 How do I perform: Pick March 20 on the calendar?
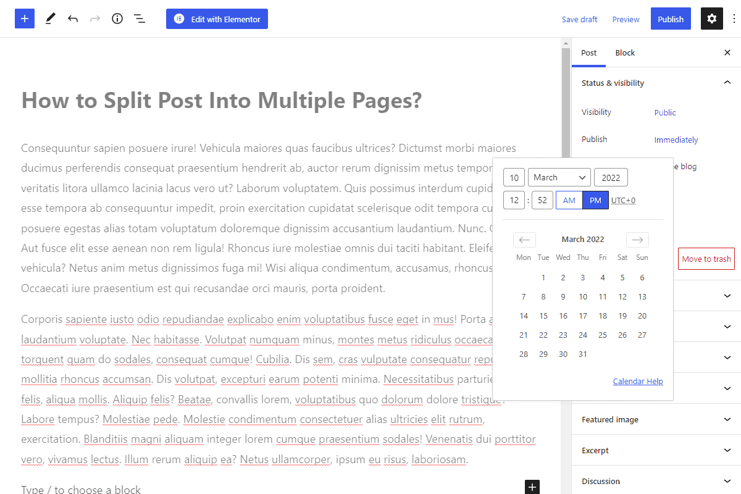click(642, 316)
